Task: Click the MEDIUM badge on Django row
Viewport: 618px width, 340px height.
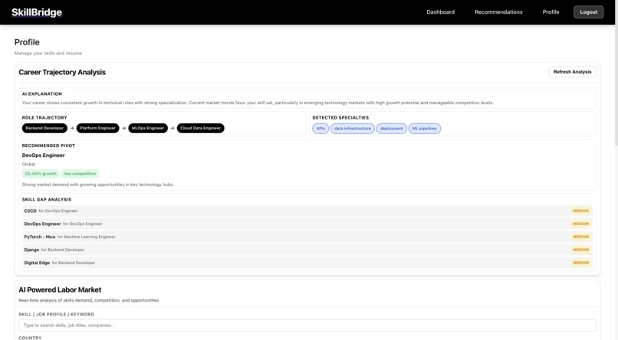Action: click(x=580, y=250)
